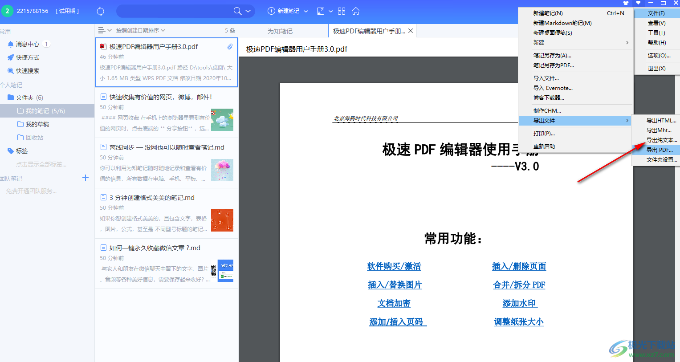
Task: Click thumbnail of 快速收集 note
Action: (x=222, y=120)
